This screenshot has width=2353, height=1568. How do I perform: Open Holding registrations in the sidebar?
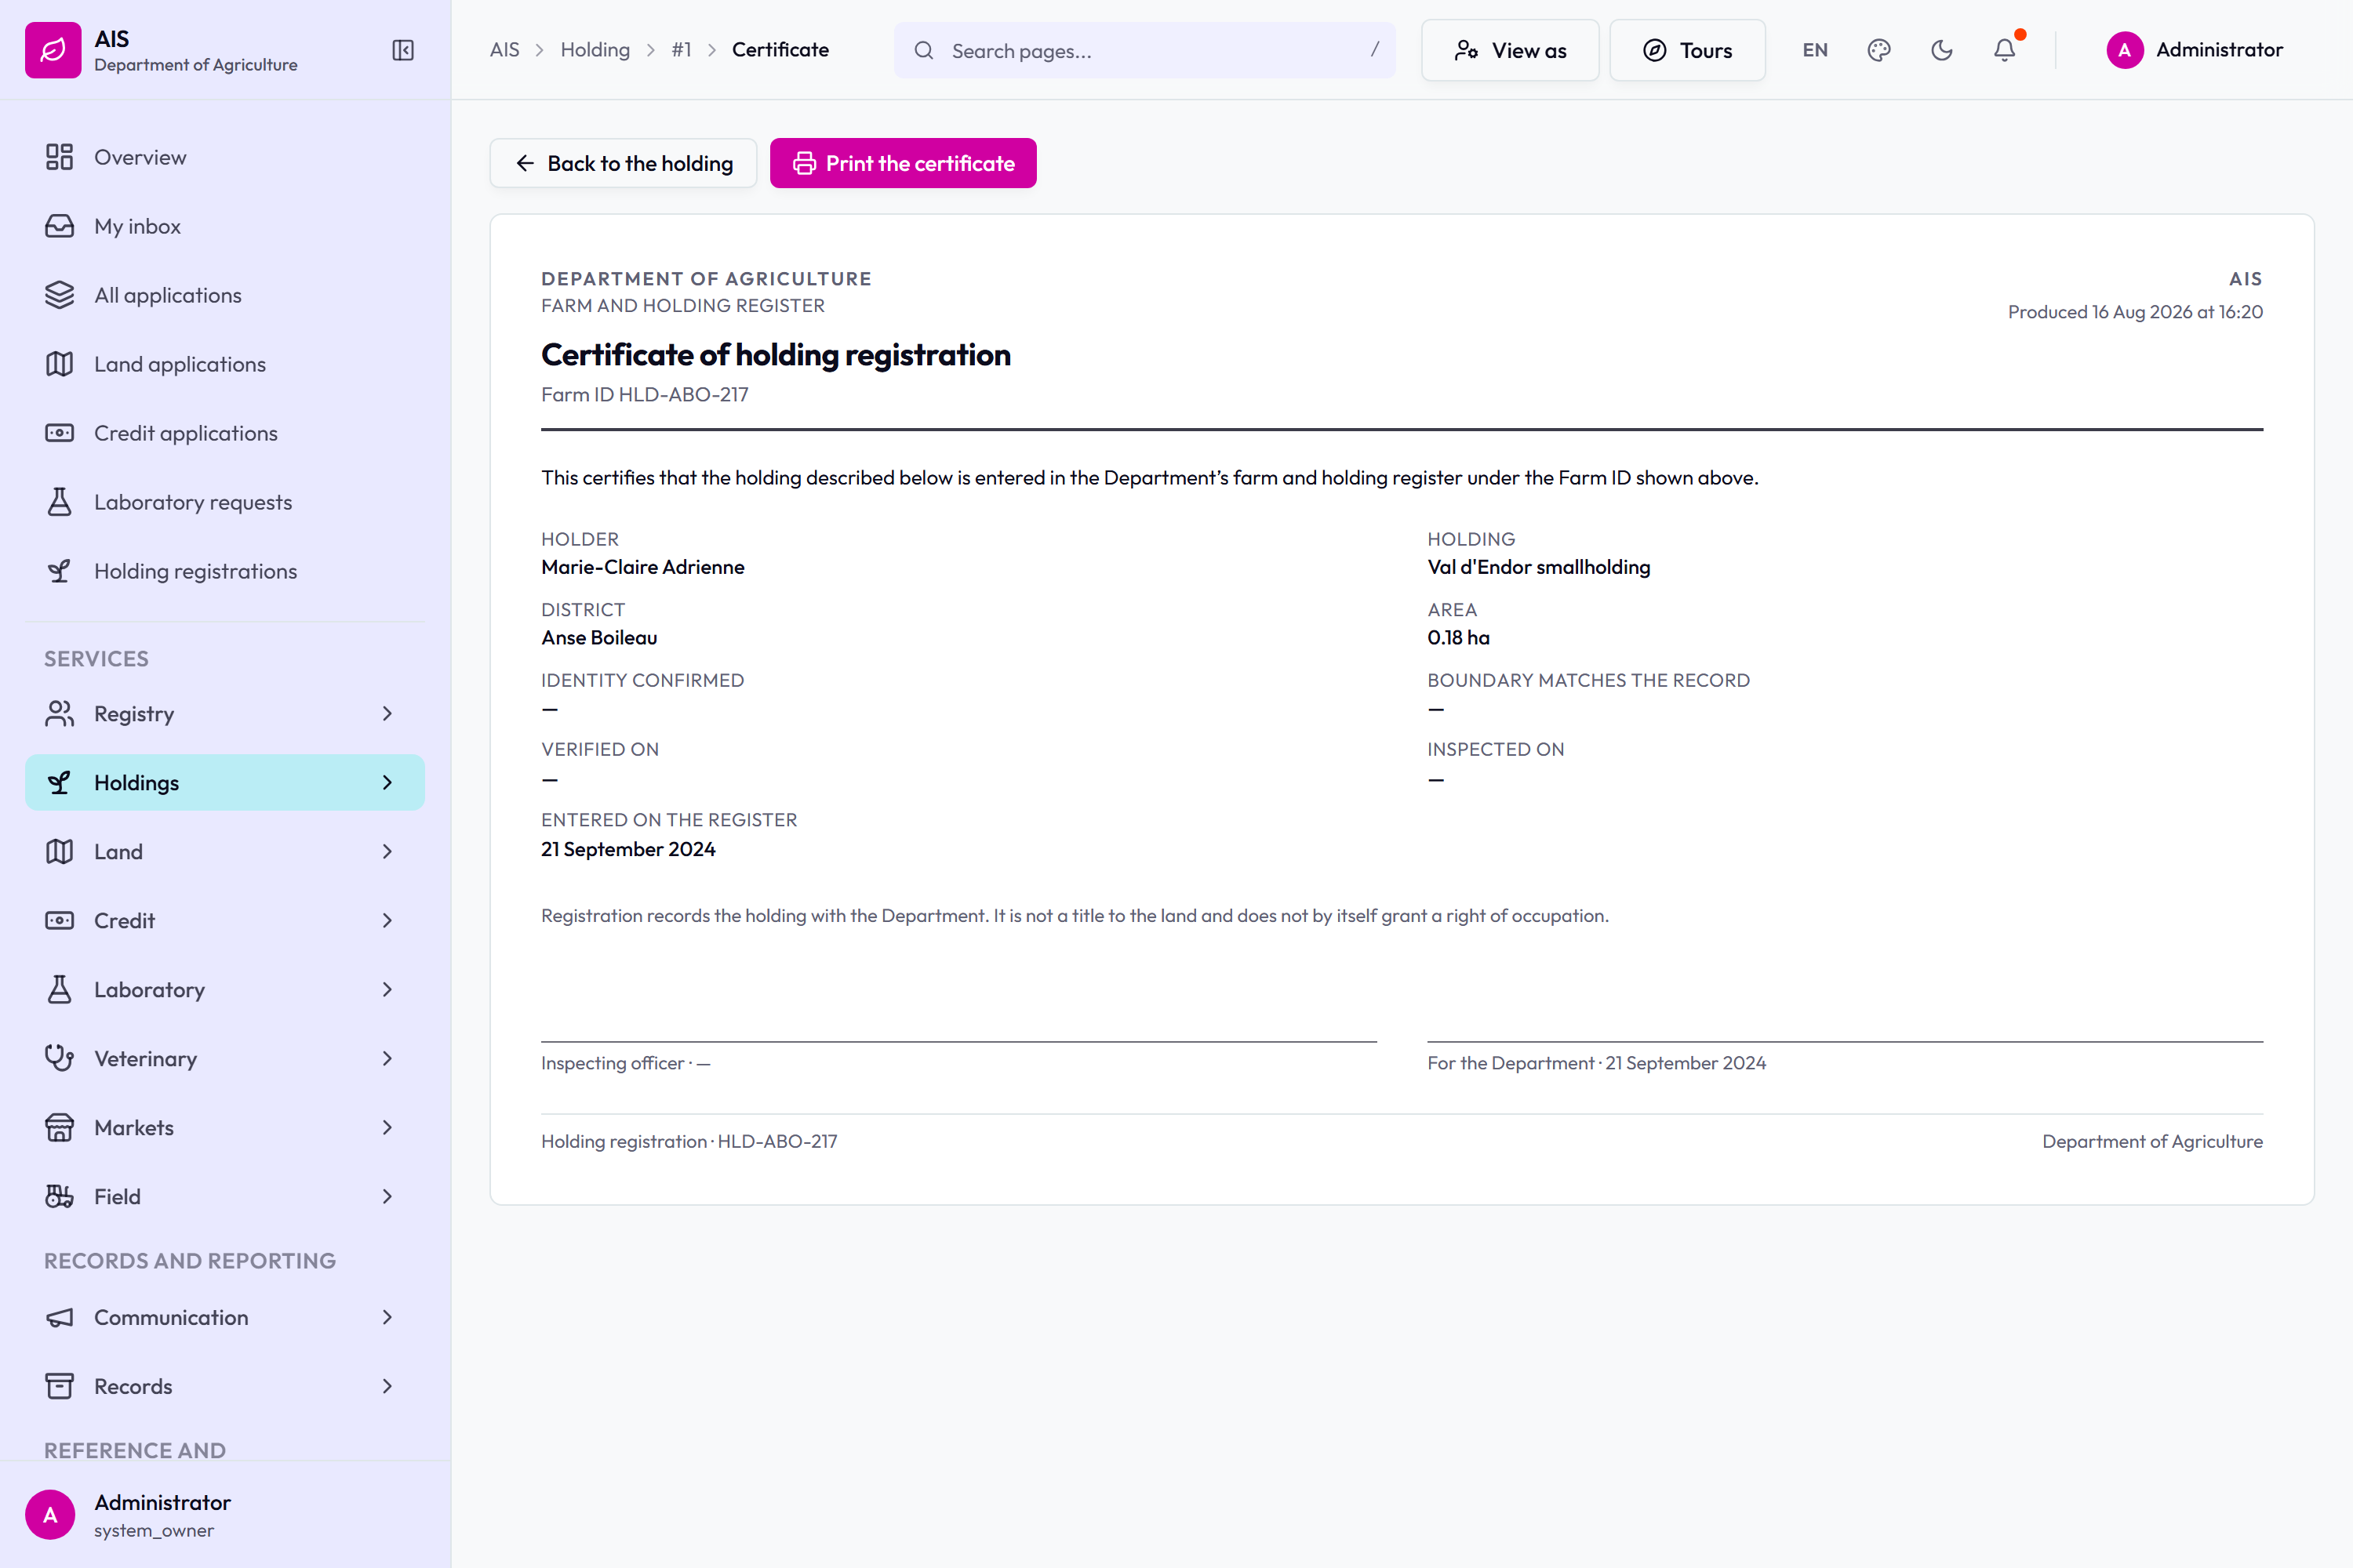click(225, 571)
